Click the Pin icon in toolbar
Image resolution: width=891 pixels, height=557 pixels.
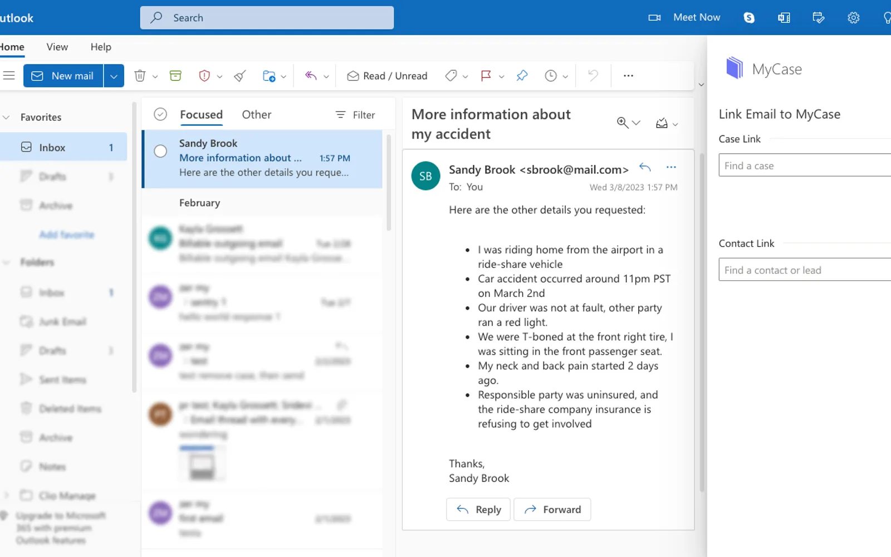(522, 76)
